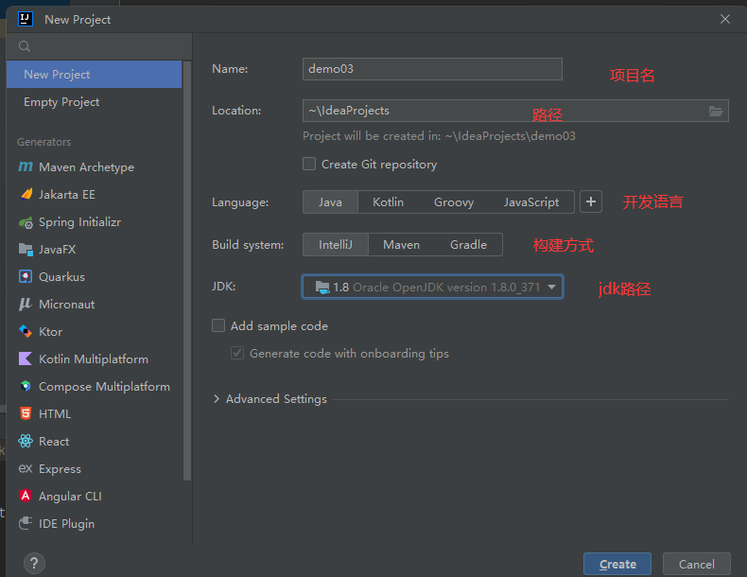Click the Create button

click(x=617, y=564)
